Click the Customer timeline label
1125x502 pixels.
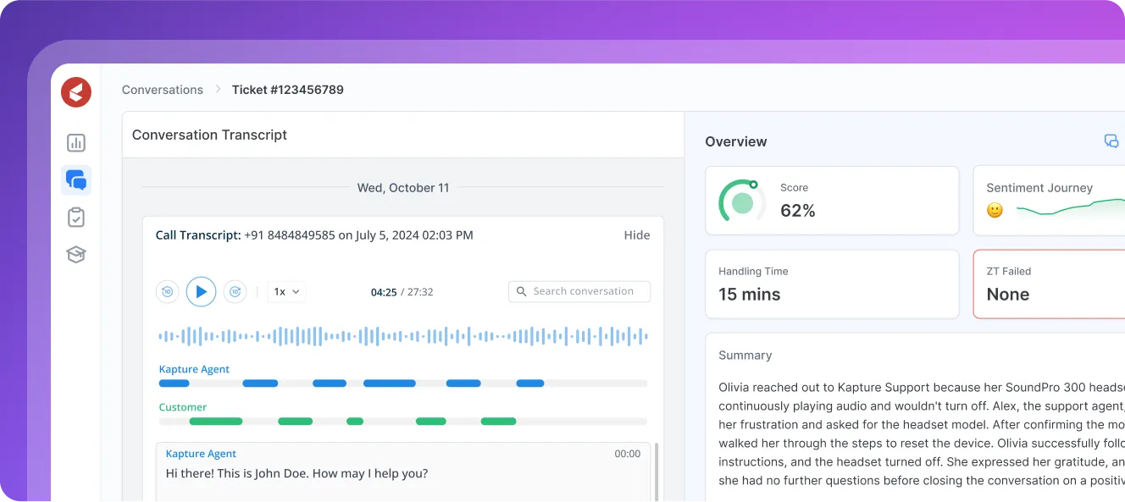coord(183,407)
